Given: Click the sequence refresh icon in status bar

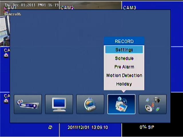Looking at the screenshot, I should [50, 127].
